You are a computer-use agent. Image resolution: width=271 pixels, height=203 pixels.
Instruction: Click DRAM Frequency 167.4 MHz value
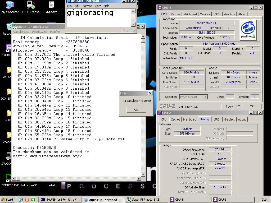click(x=220, y=150)
